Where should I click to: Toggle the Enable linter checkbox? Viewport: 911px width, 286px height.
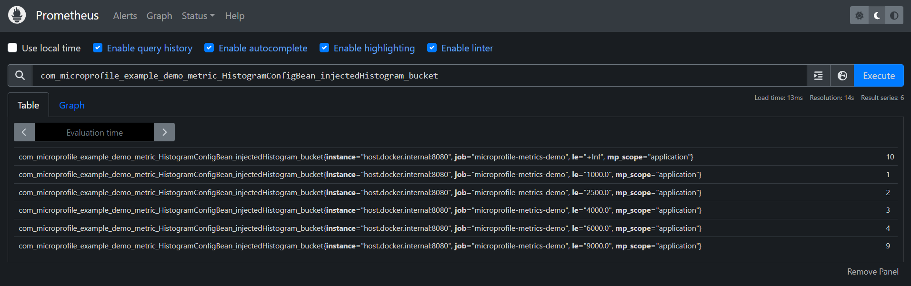pyautogui.click(x=432, y=48)
